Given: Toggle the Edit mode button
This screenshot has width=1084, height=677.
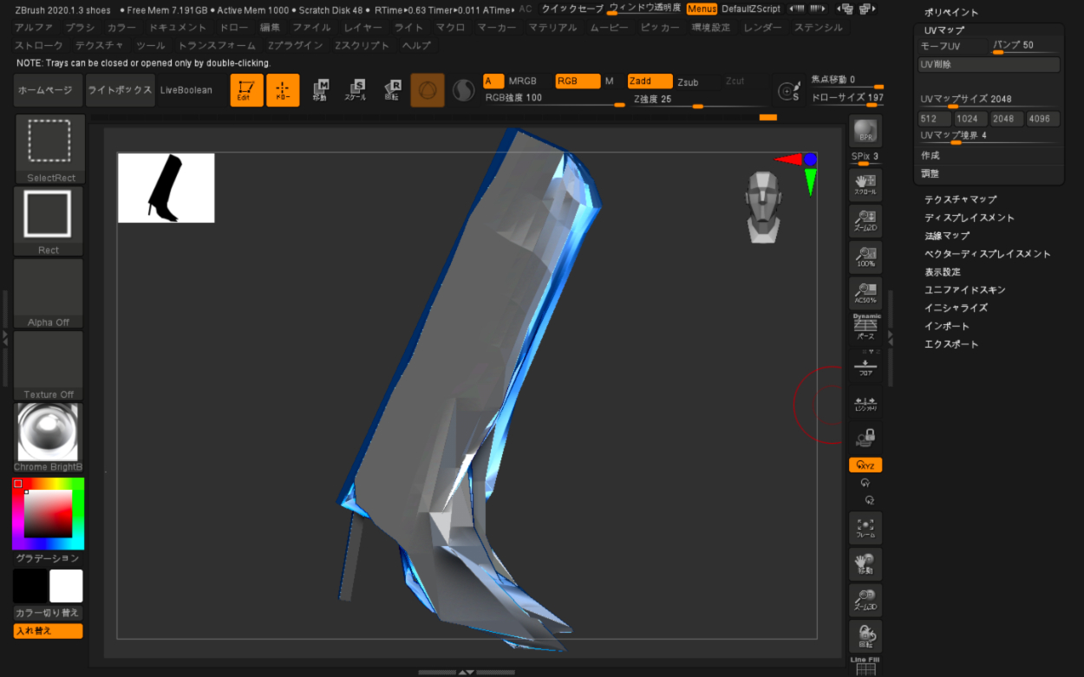Looking at the screenshot, I should pyautogui.click(x=246, y=90).
